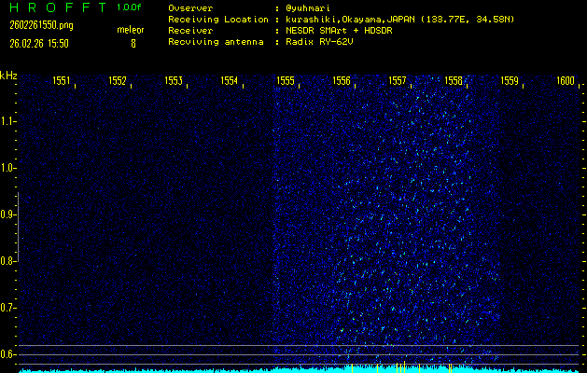The image size is (587, 373).
Task: Click the observer name @yuhmari
Action: point(308,8)
